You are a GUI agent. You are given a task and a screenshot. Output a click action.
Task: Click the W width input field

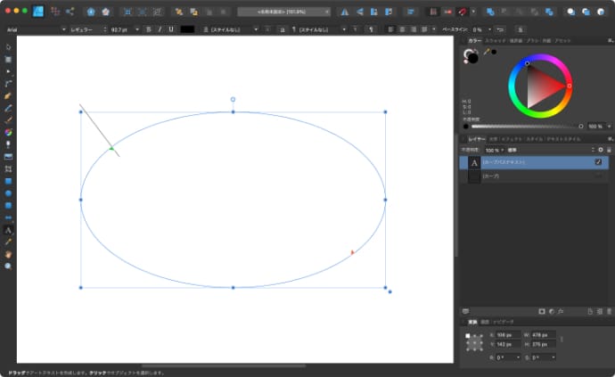tap(543, 335)
